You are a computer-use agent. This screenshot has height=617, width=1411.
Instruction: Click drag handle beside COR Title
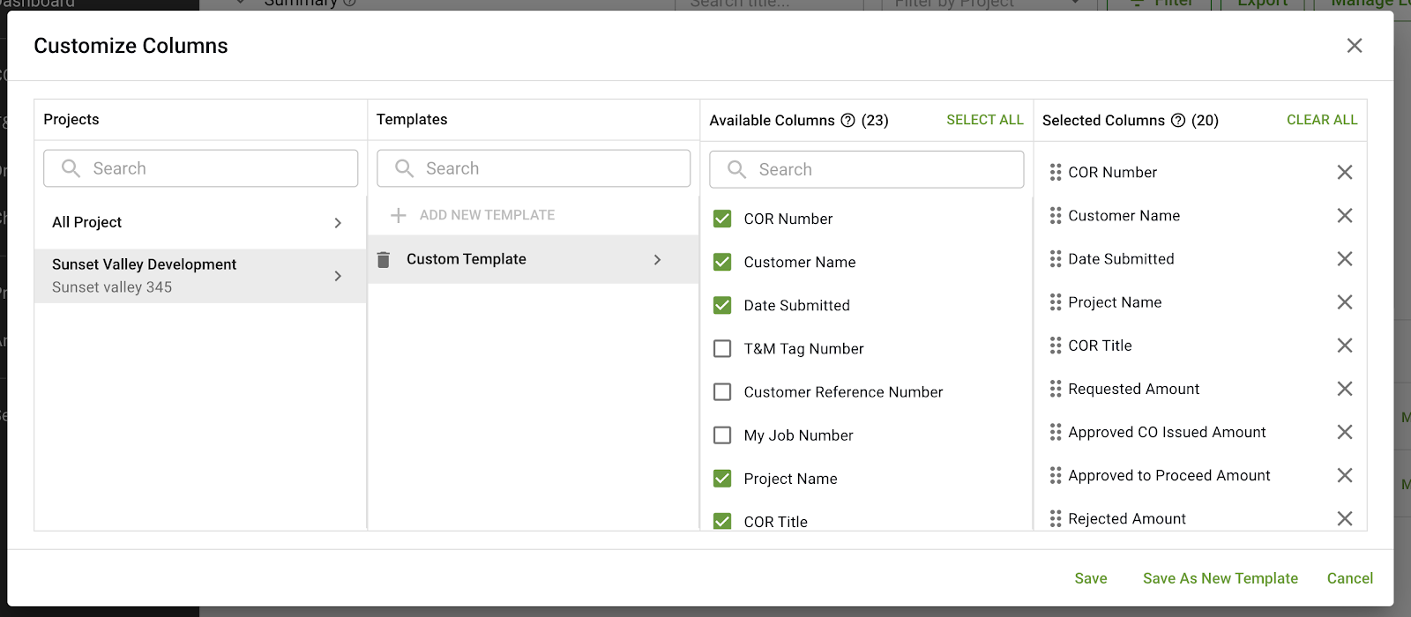(1056, 346)
